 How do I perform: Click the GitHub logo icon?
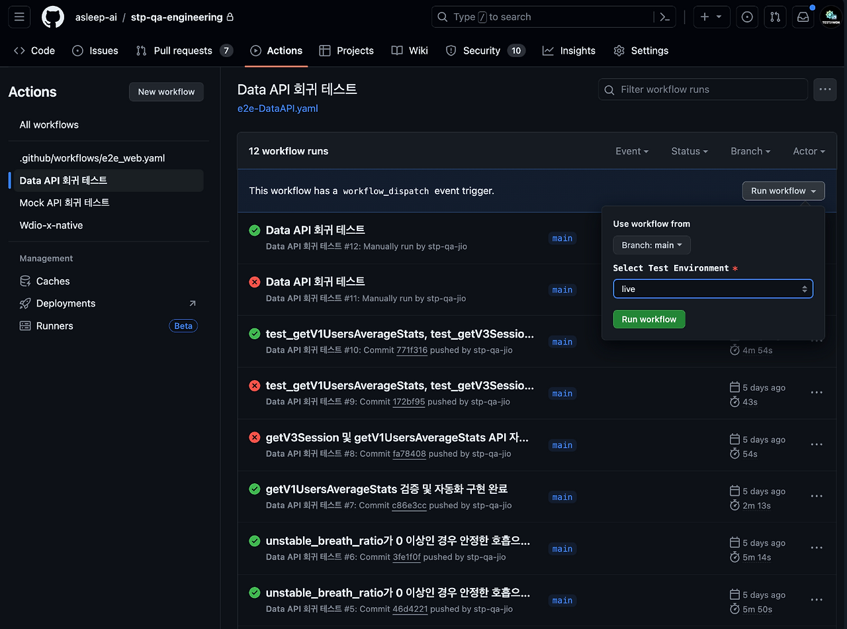[x=53, y=17]
